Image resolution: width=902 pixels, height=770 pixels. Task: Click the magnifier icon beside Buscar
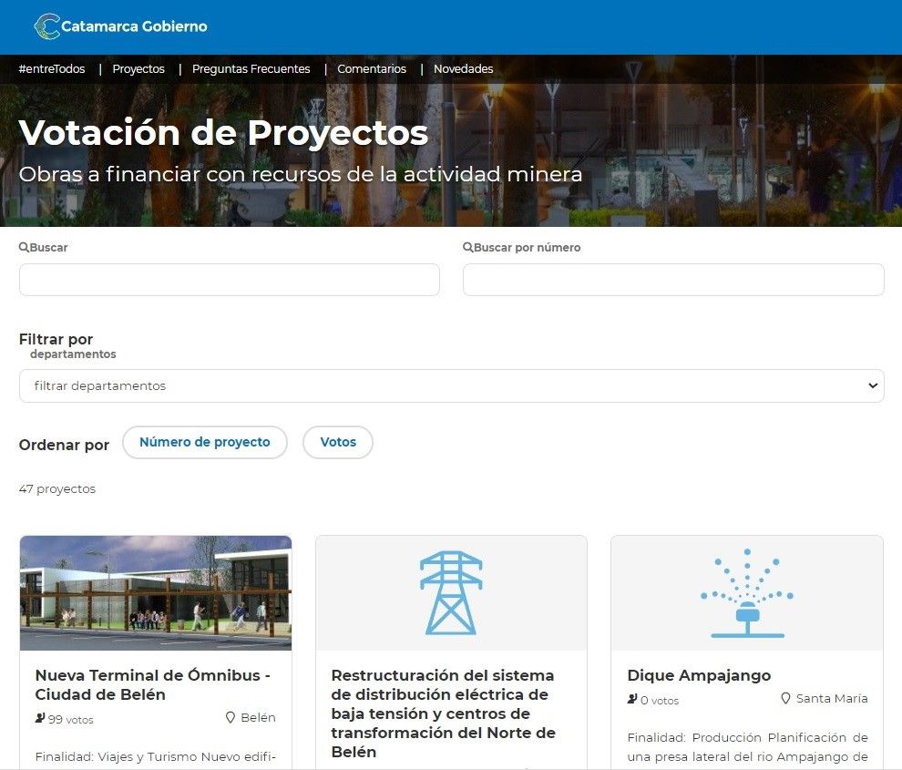tap(25, 246)
